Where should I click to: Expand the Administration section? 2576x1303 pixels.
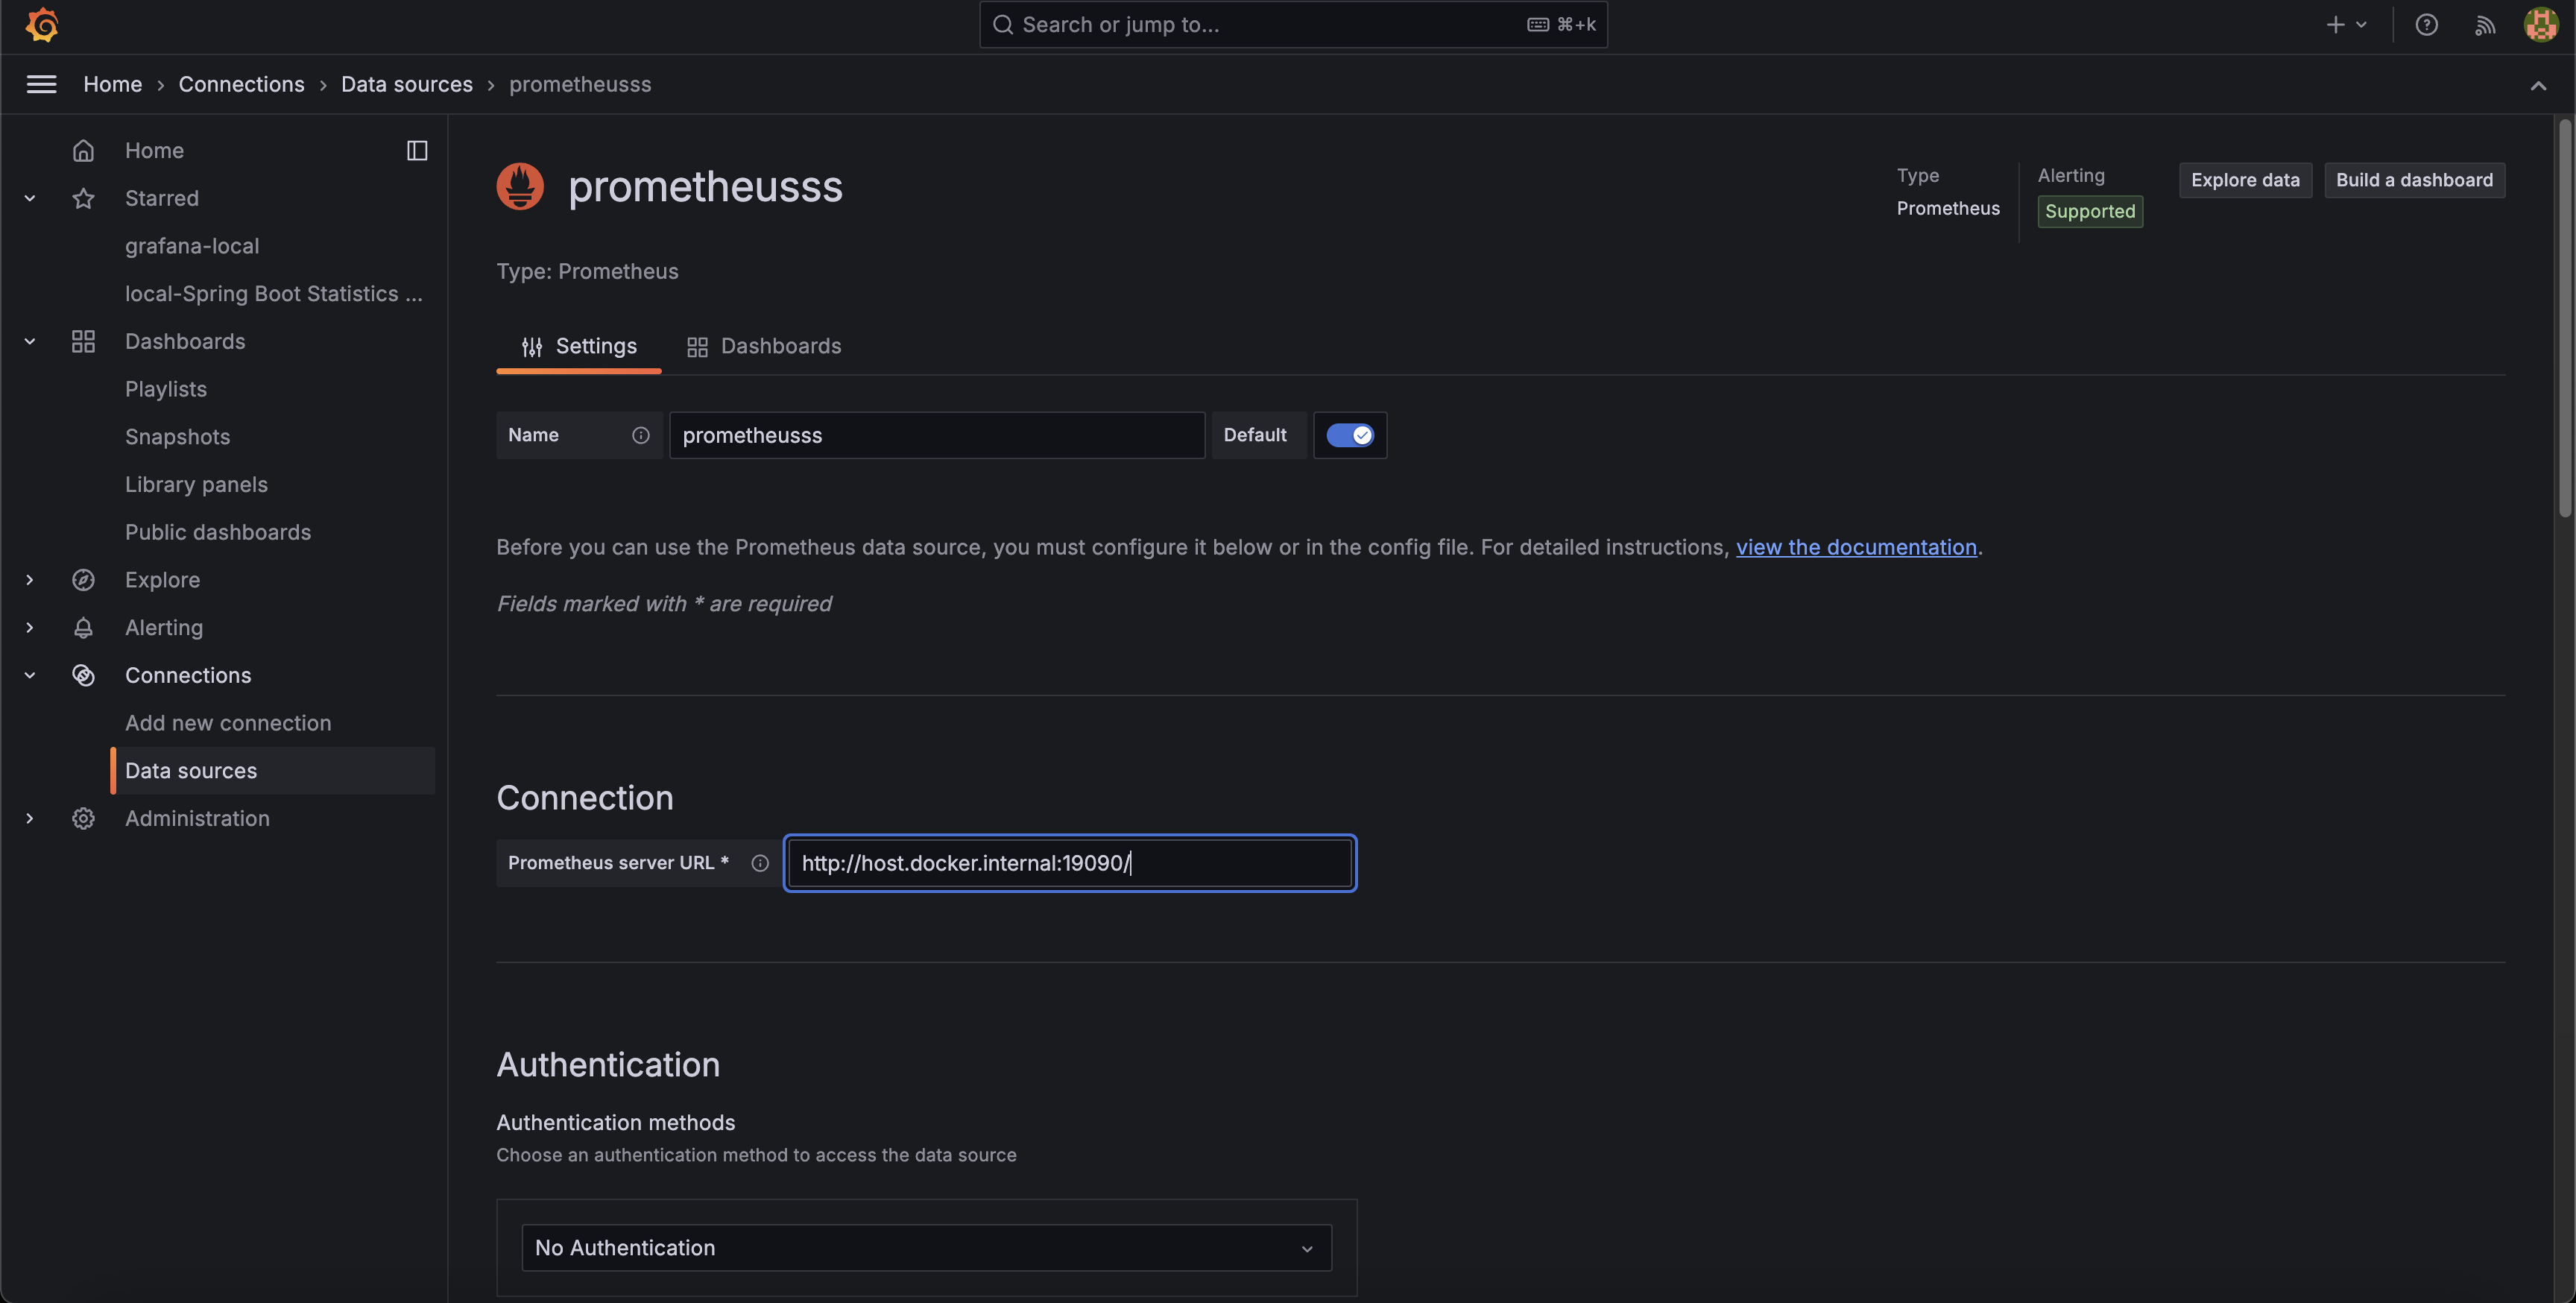click(x=30, y=818)
